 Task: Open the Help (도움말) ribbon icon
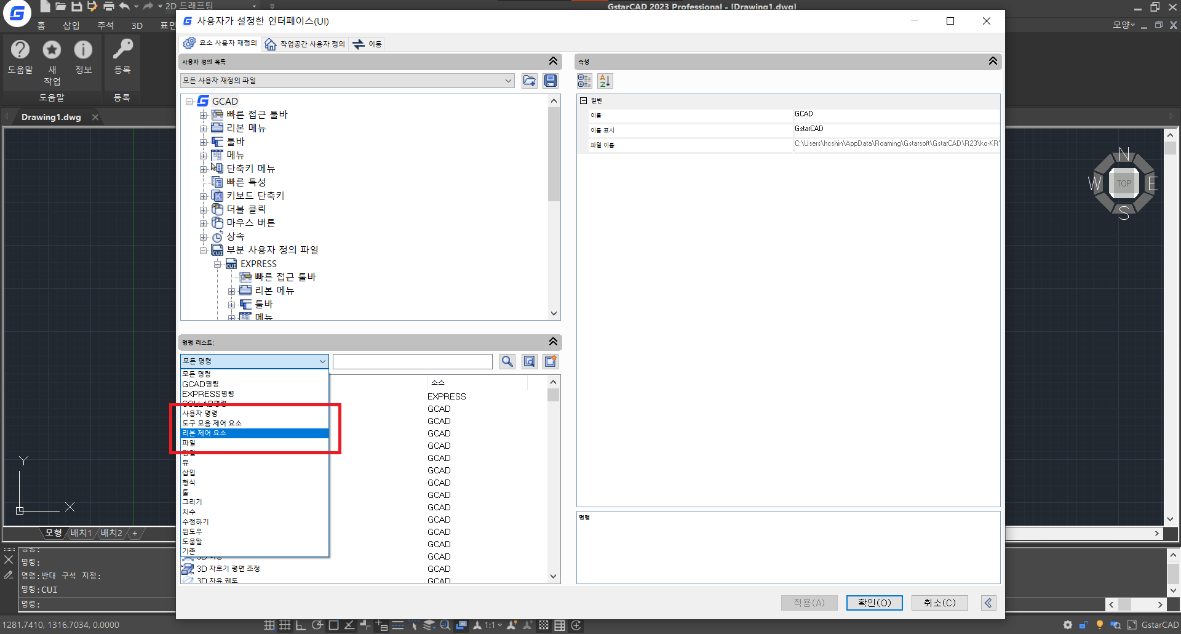point(20,49)
